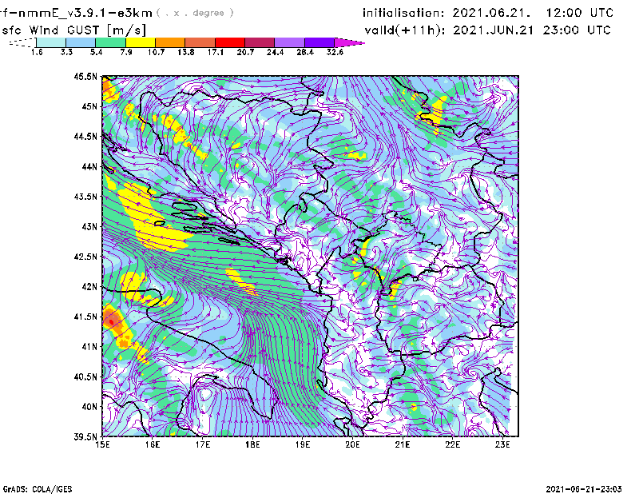
Task: Click the 42.5N latitude label
Action: (85, 257)
